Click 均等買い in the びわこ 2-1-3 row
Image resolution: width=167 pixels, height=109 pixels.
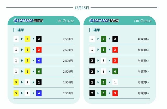click(x=143, y=61)
